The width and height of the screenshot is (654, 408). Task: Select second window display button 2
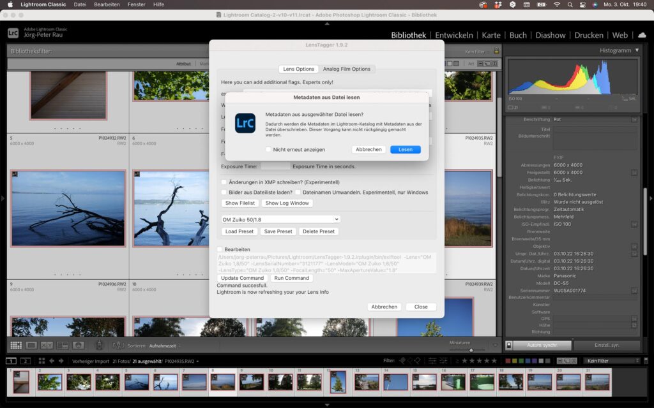click(26, 361)
